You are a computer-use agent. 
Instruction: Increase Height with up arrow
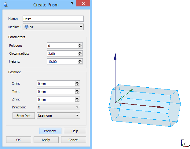pos(80,60)
